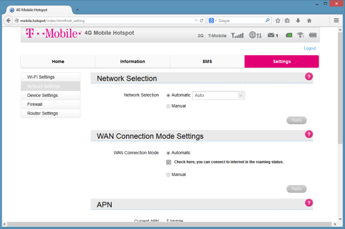
Task: Open a new tab with plus button
Action: [77, 10]
